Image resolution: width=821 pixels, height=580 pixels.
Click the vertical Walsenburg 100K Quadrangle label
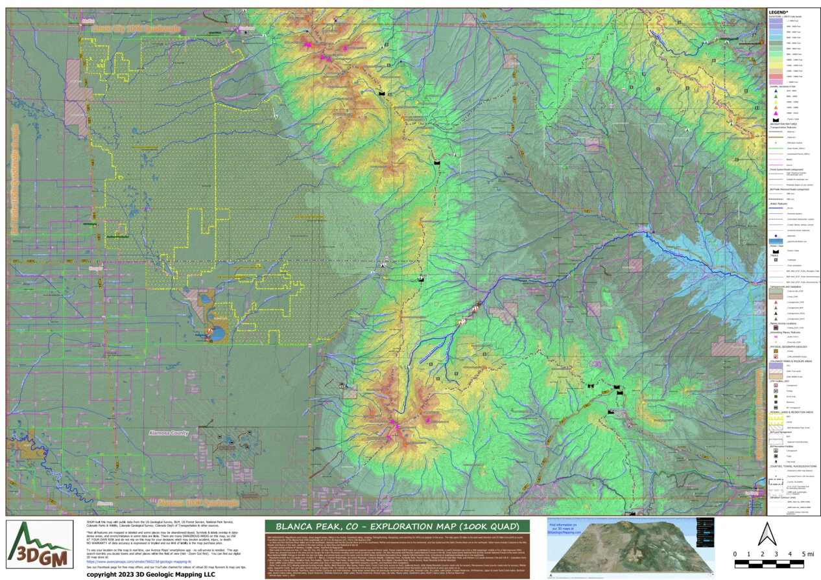(759, 413)
